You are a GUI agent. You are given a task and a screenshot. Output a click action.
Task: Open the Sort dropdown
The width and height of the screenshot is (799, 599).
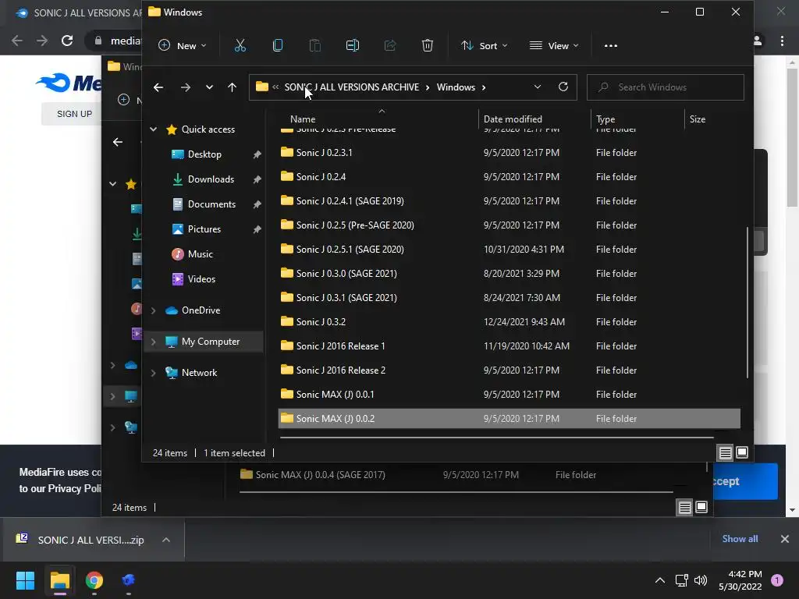point(484,45)
